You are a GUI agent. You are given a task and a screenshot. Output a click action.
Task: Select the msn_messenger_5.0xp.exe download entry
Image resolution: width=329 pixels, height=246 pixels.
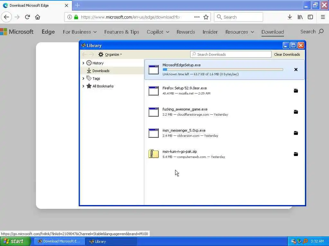pyautogui.click(x=224, y=133)
